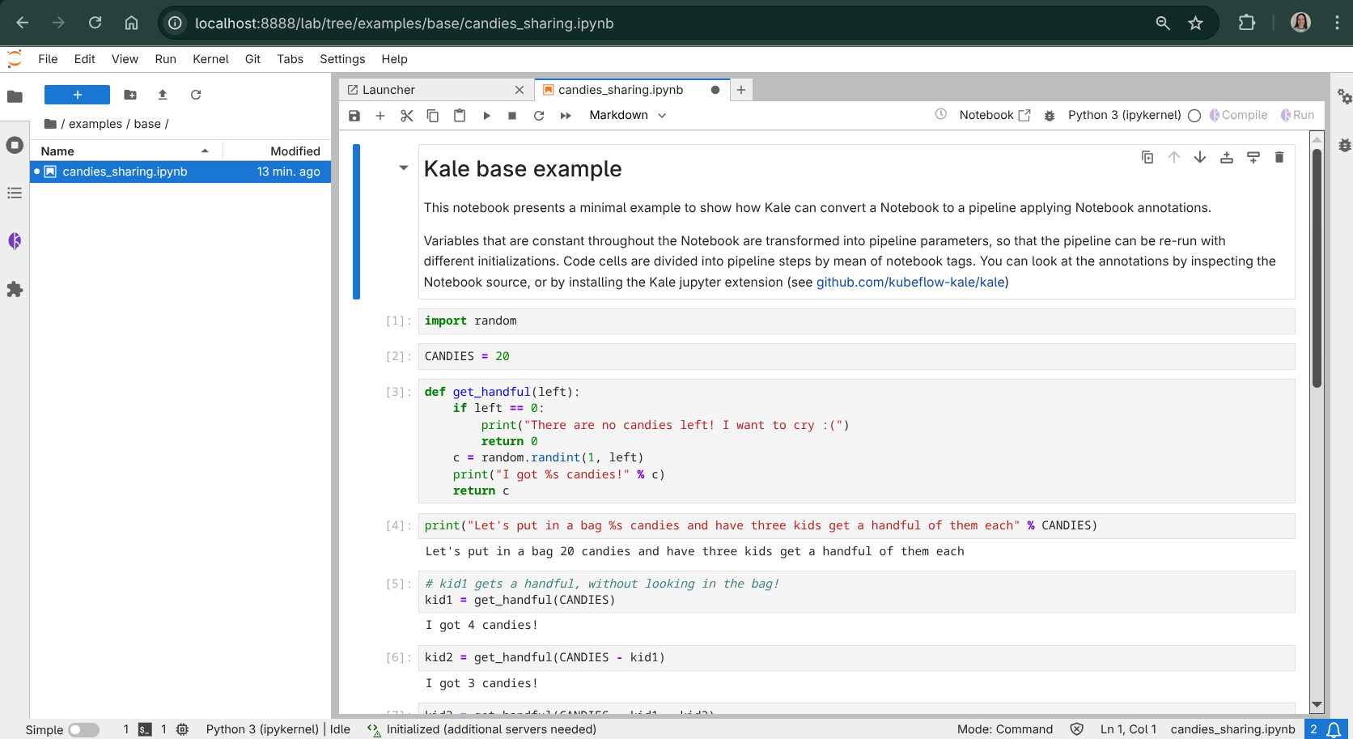
Task: Open the Running Terminals and Kernels sidebar
Action: (15, 145)
